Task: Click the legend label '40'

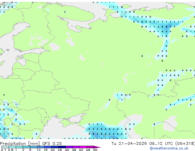Action: (x=81, y=150)
